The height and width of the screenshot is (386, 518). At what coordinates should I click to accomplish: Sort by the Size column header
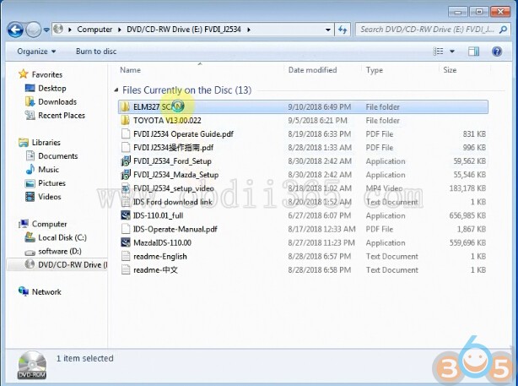click(x=450, y=70)
